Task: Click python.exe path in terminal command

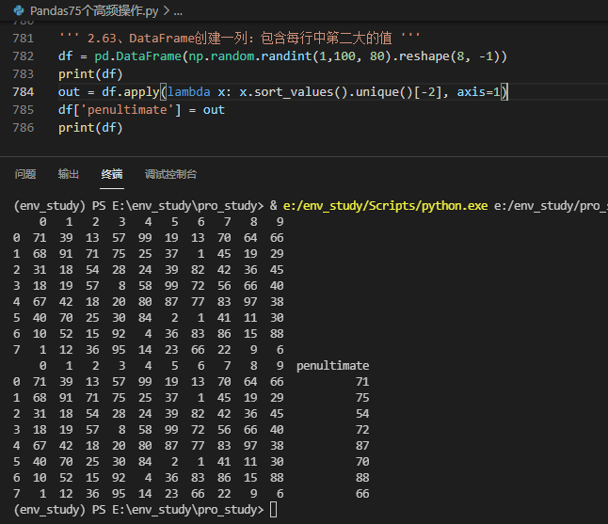Action: click(x=386, y=206)
